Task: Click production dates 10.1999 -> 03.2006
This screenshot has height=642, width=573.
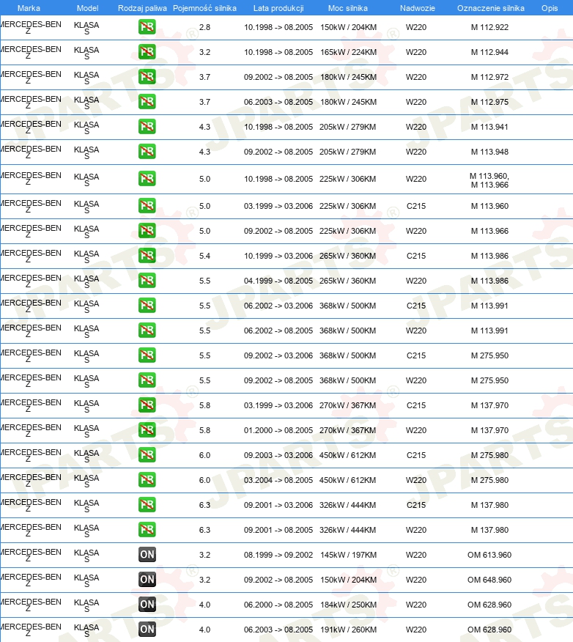Action: pyautogui.click(x=278, y=256)
